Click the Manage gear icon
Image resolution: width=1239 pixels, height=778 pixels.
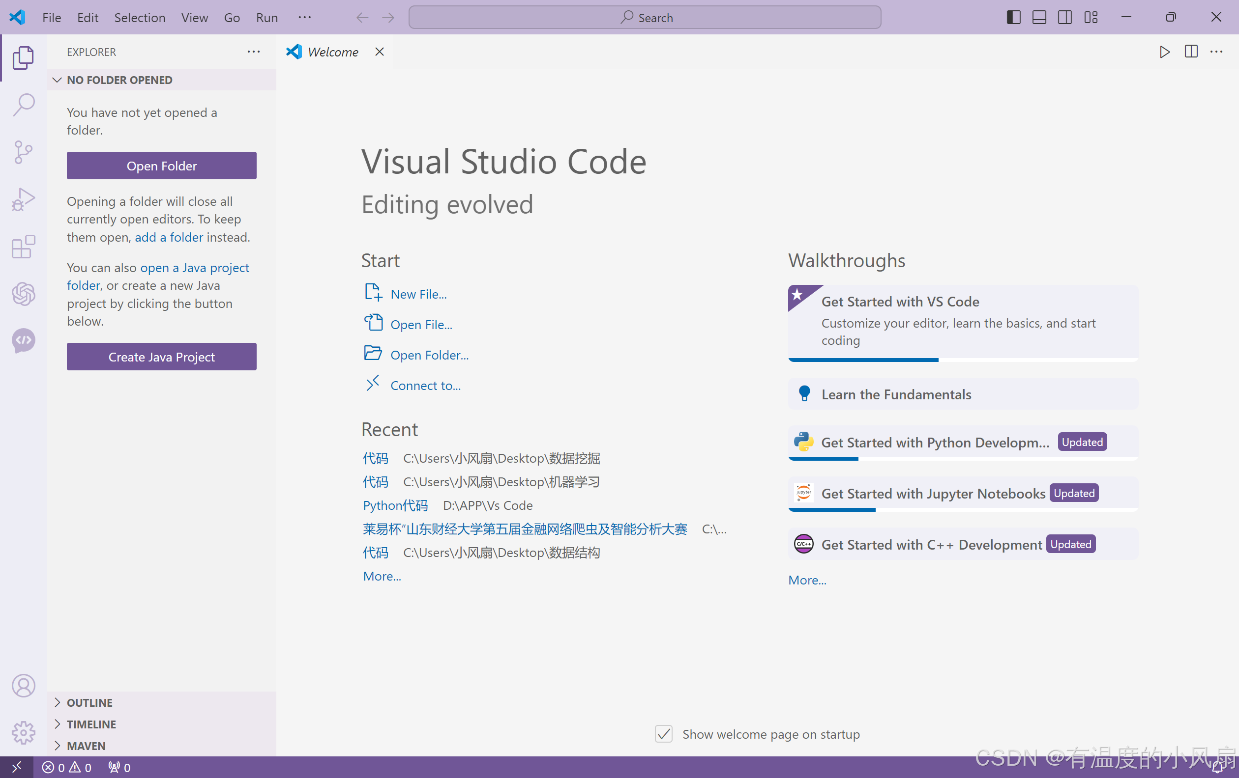[x=23, y=732]
